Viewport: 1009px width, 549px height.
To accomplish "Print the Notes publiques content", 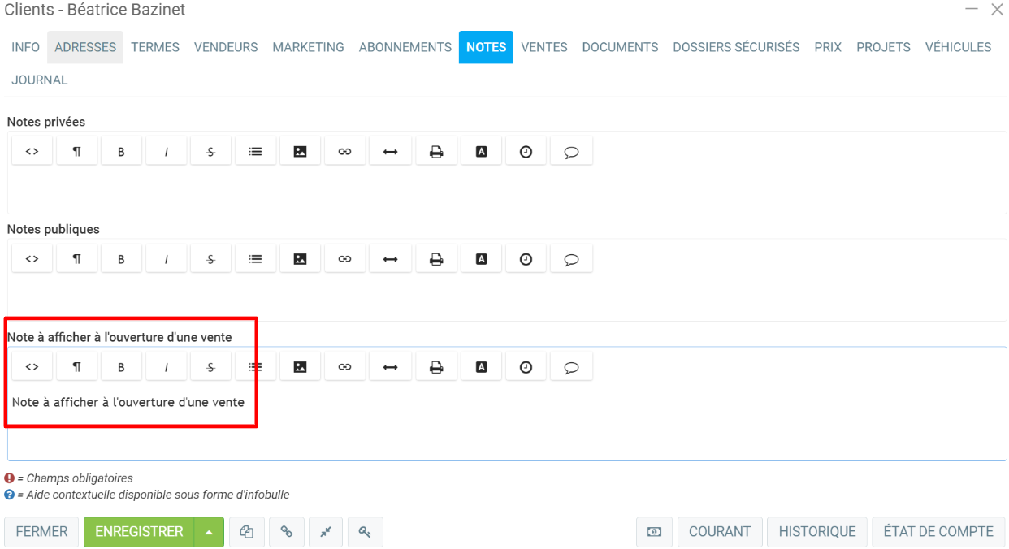I will (436, 259).
